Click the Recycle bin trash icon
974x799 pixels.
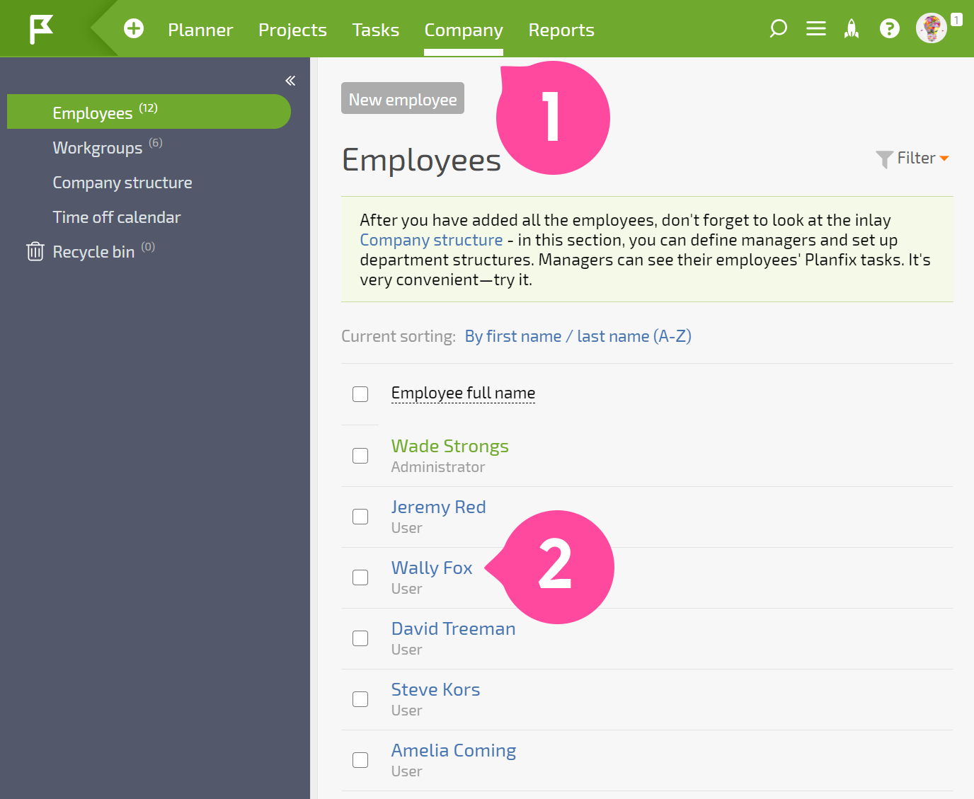click(35, 251)
